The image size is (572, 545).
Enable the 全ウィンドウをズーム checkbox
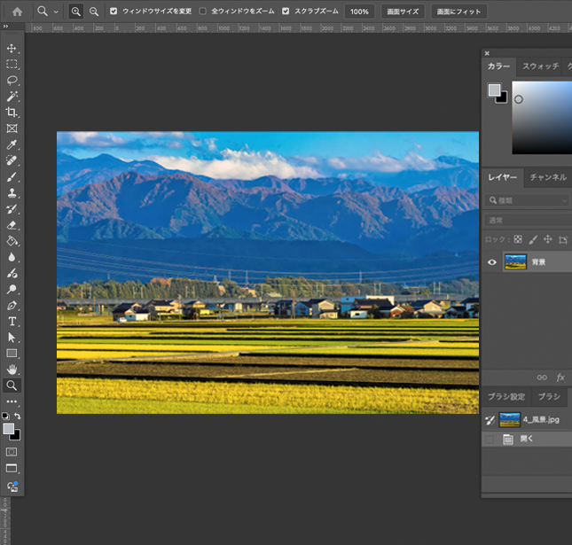click(202, 12)
